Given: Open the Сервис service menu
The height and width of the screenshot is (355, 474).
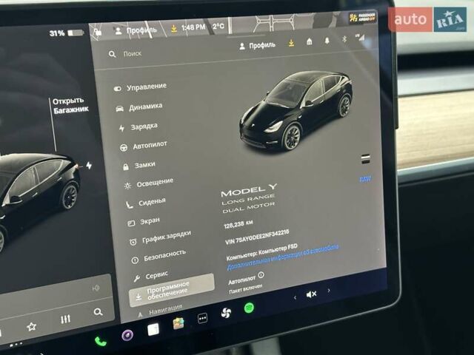Looking at the screenshot, I should [x=151, y=276].
